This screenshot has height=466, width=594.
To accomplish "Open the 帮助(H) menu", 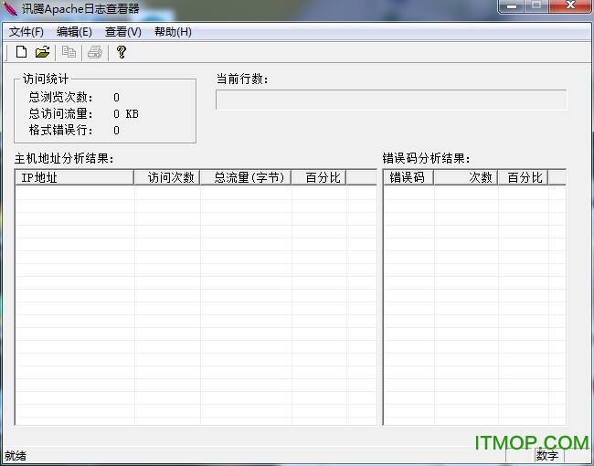I will click(x=173, y=32).
